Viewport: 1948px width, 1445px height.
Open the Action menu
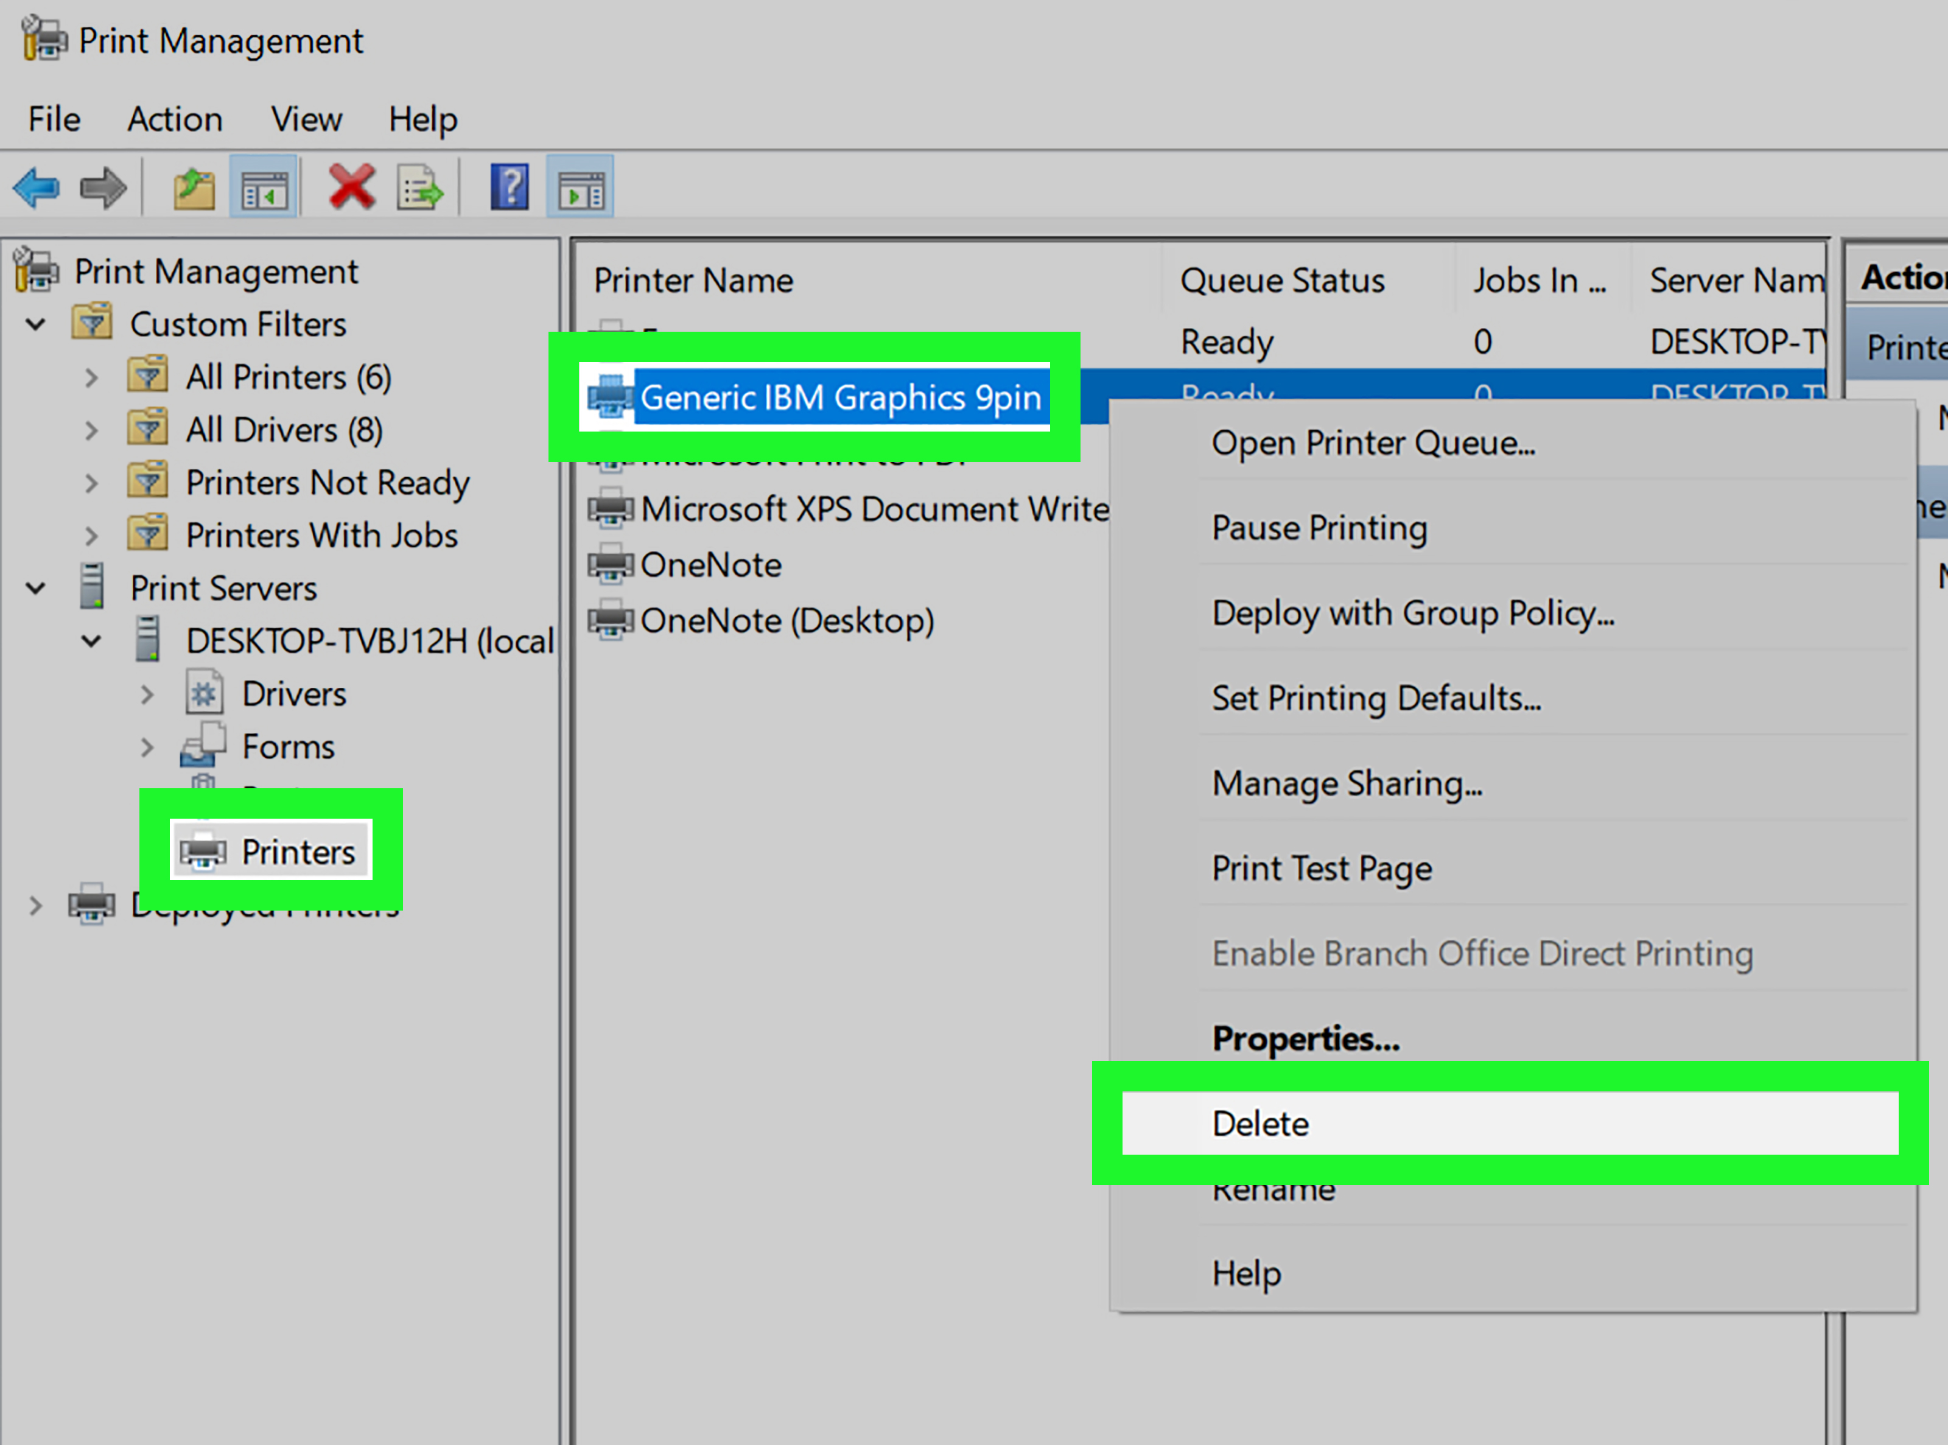(x=175, y=119)
